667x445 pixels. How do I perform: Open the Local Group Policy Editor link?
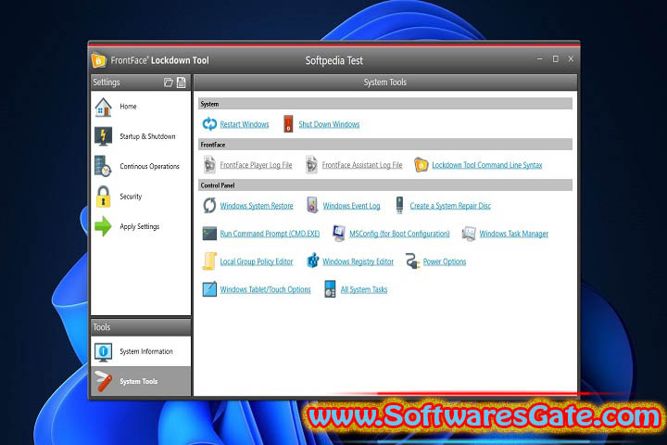pyautogui.click(x=256, y=261)
